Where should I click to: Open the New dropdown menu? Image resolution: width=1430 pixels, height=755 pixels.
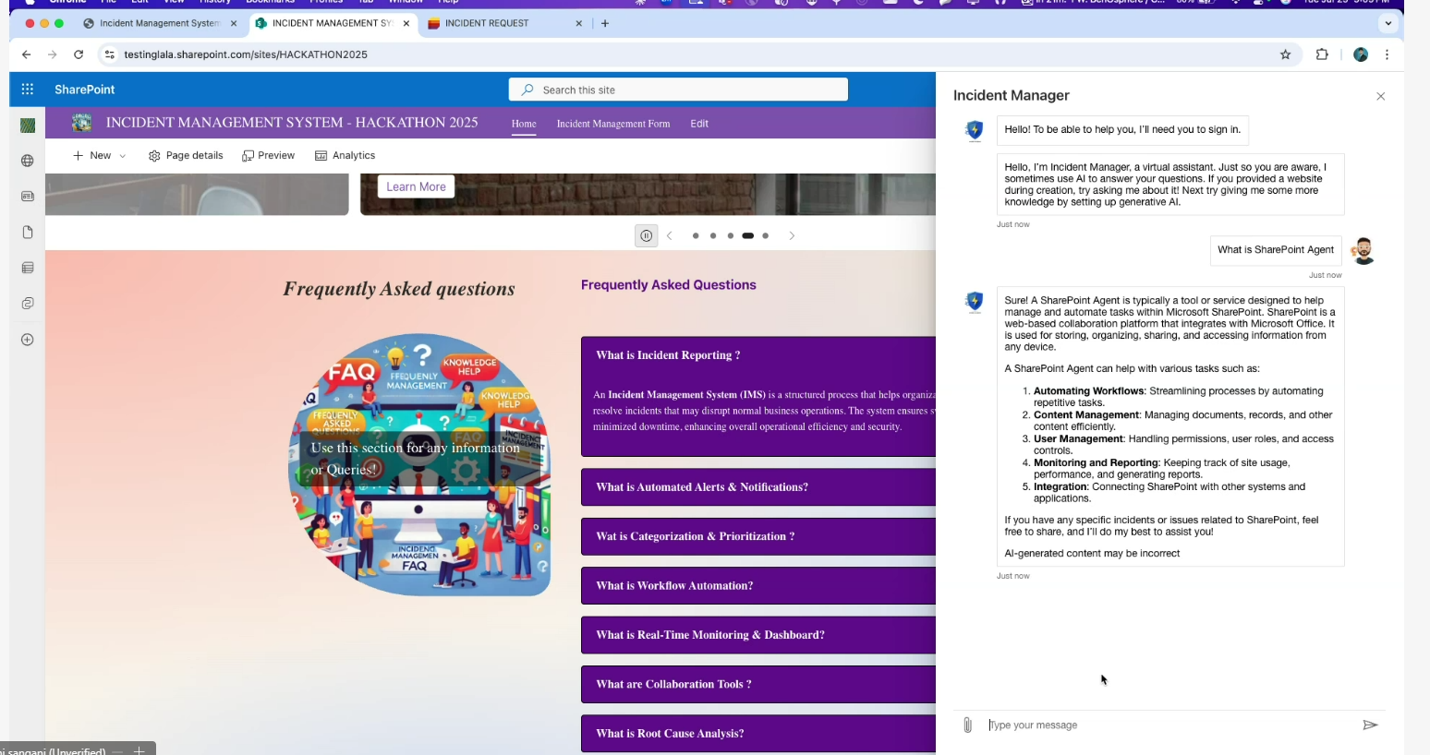100,156
